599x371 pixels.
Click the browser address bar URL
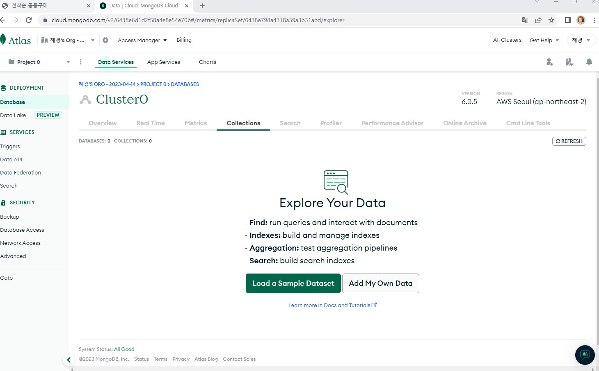click(198, 20)
